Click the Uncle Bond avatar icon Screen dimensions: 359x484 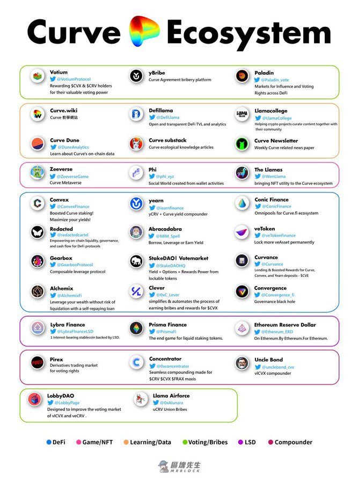click(242, 363)
